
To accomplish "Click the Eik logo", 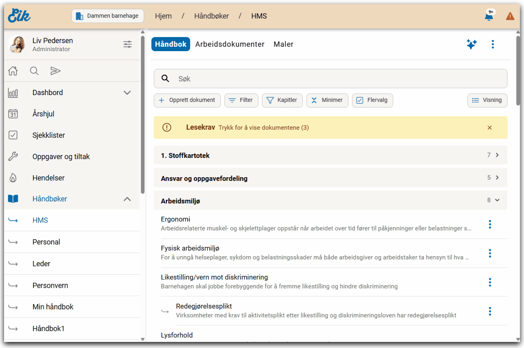I will [19, 16].
